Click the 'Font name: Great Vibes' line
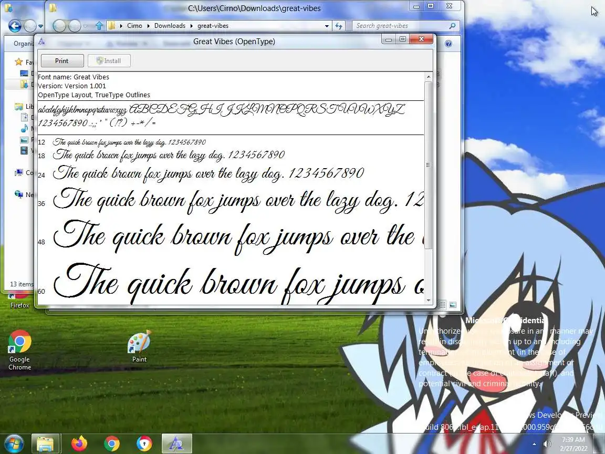 pyautogui.click(x=74, y=77)
